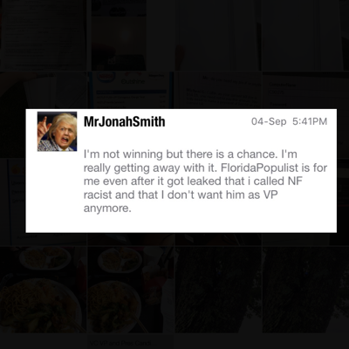This screenshot has width=349, height=349.
Task: Open the left food plate thumbnail
Action: click(43, 290)
